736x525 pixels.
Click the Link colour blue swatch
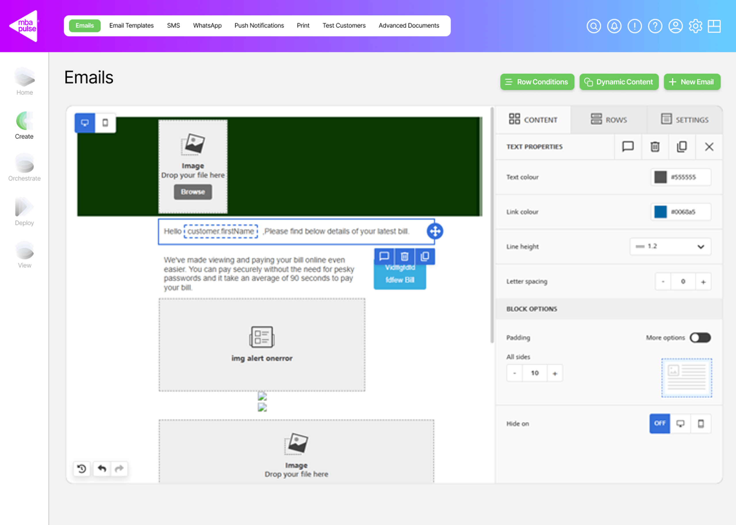tap(660, 212)
